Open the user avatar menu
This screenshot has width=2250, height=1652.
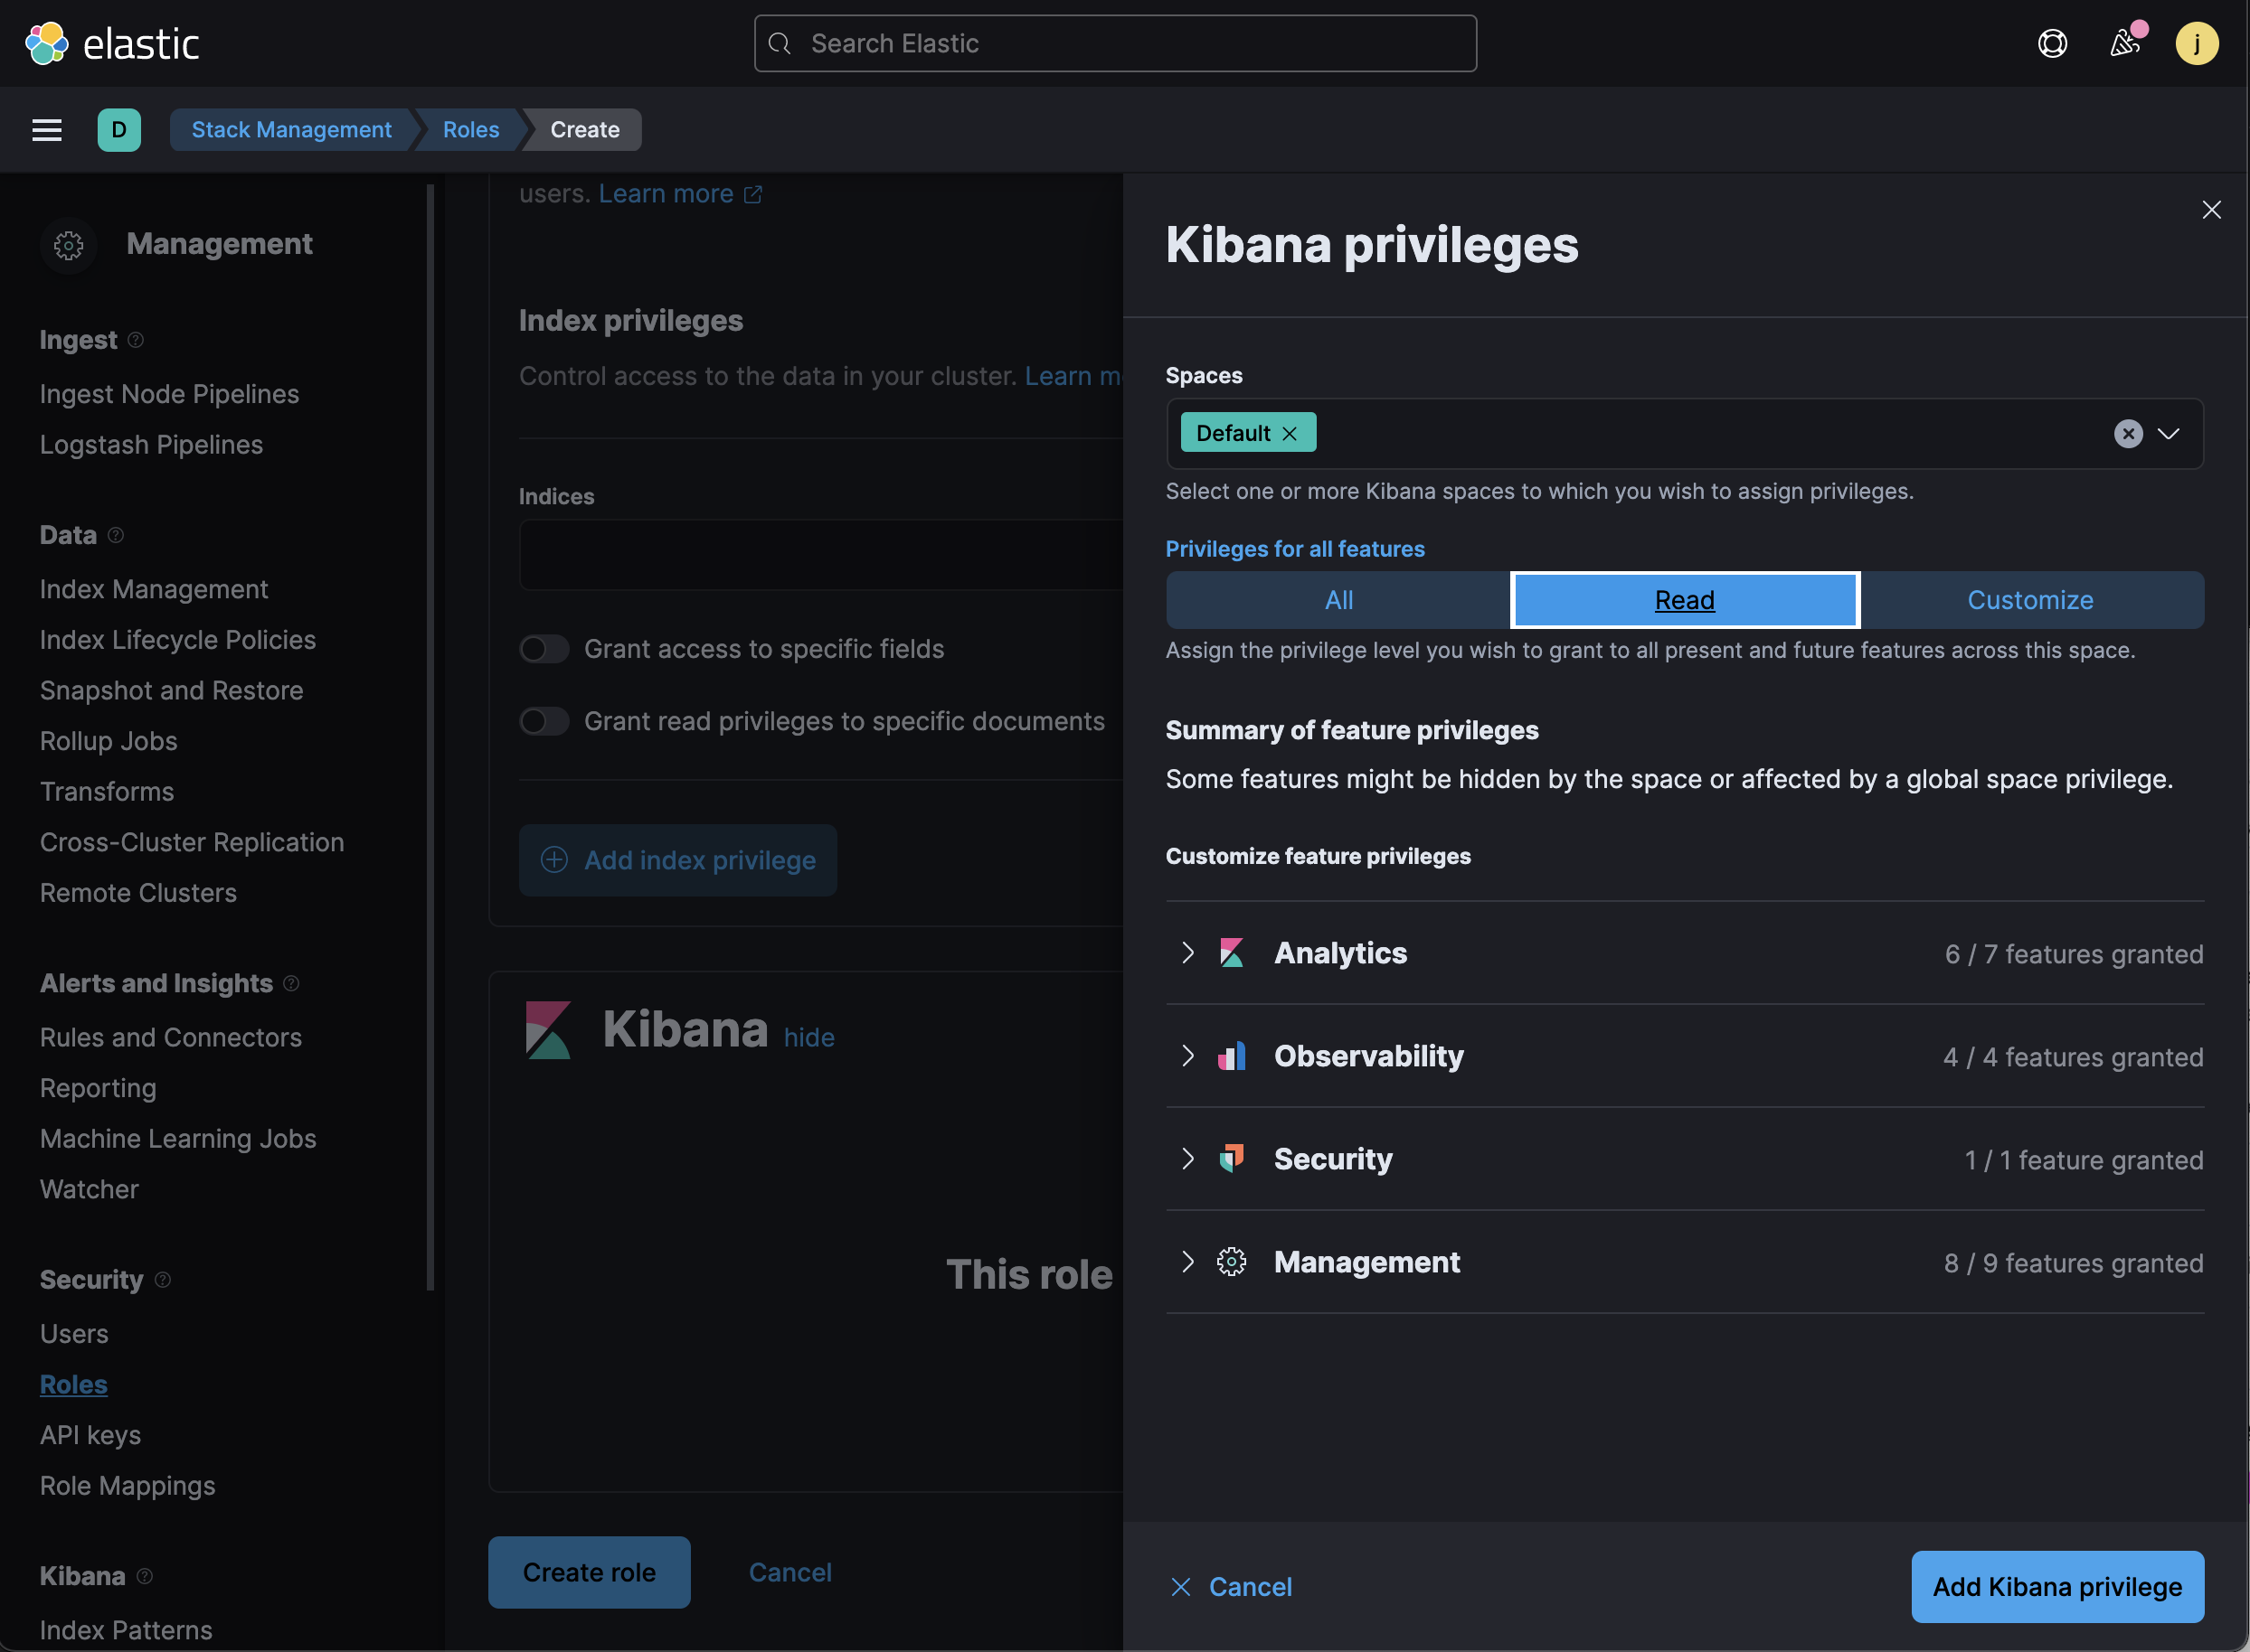point(2197,44)
